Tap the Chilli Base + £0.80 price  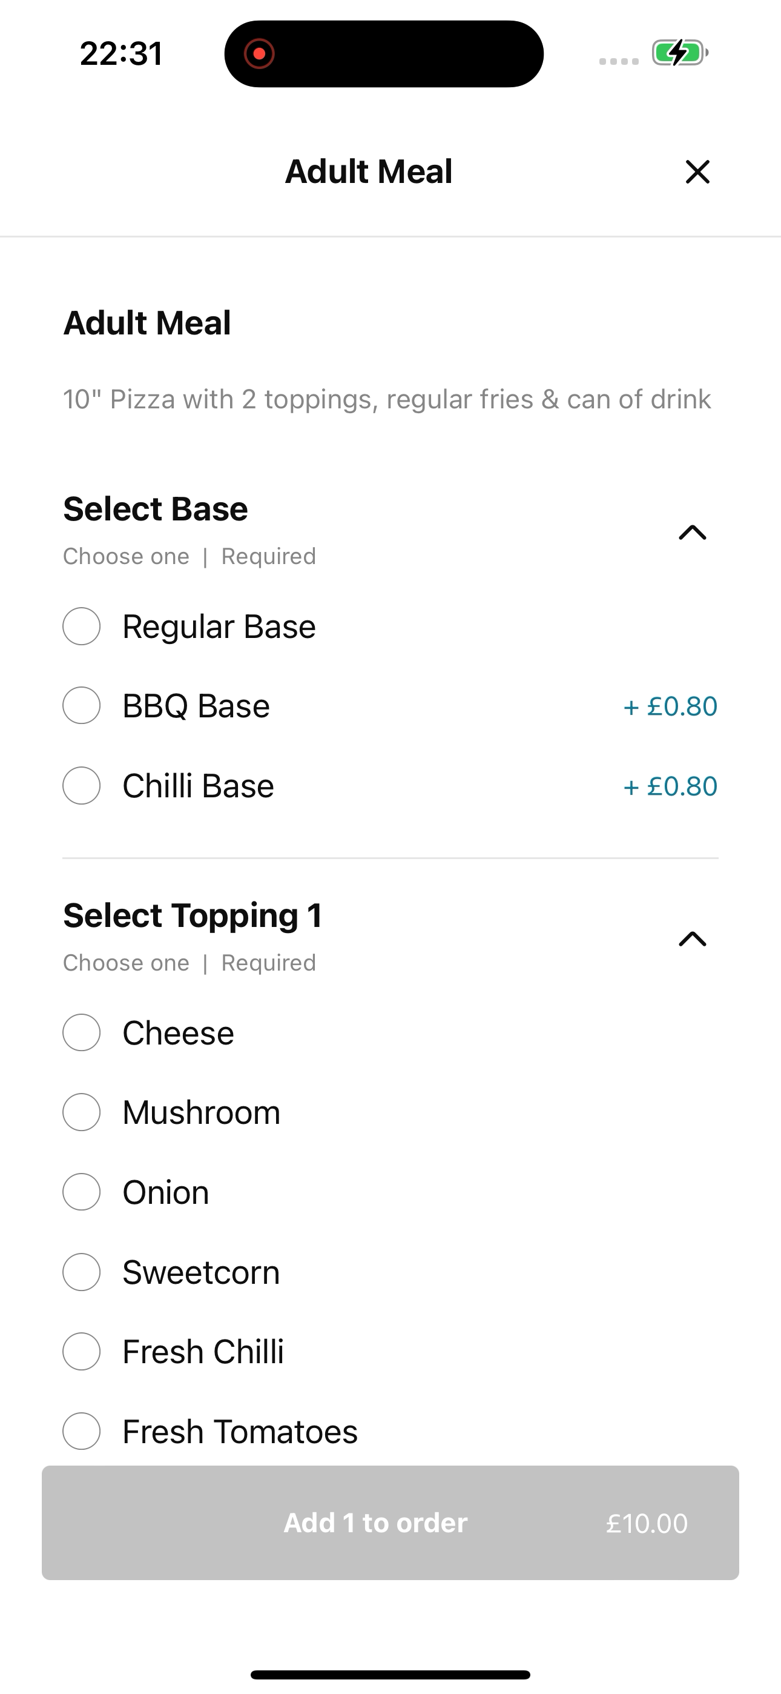tap(670, 786)
